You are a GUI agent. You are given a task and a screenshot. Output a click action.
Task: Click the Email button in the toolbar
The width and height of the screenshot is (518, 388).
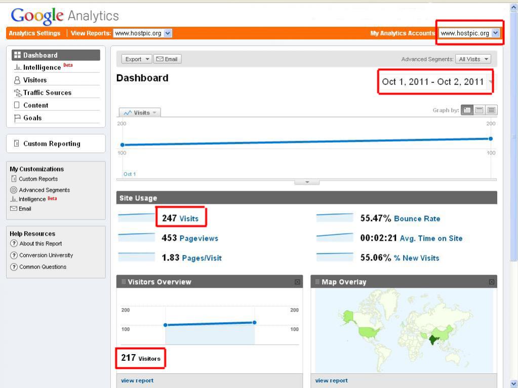point(167,59)
